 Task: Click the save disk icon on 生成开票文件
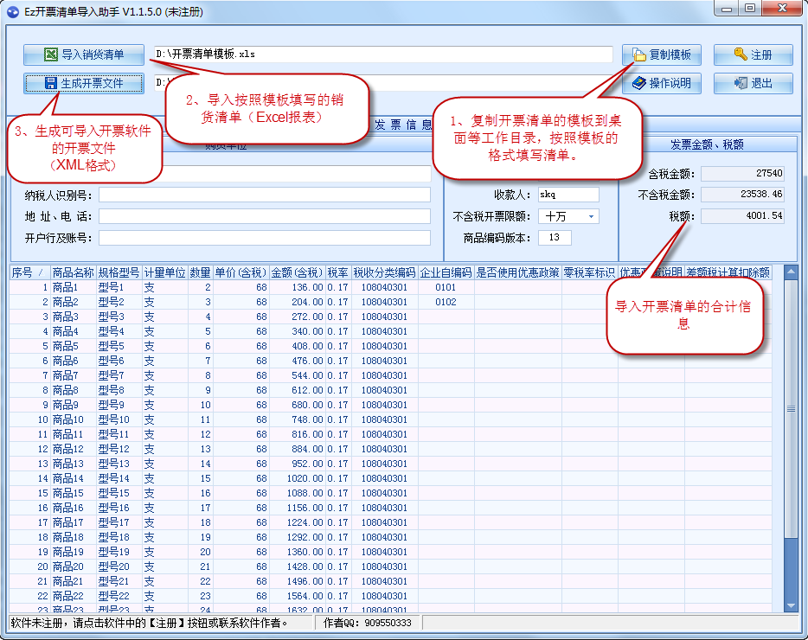51,84
